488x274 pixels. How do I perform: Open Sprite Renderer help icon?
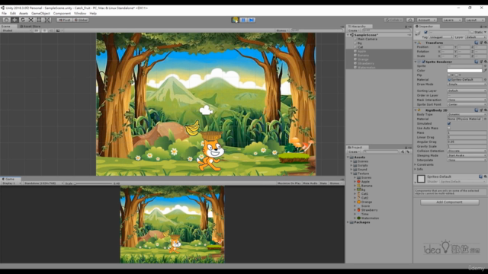coord(477,62)
